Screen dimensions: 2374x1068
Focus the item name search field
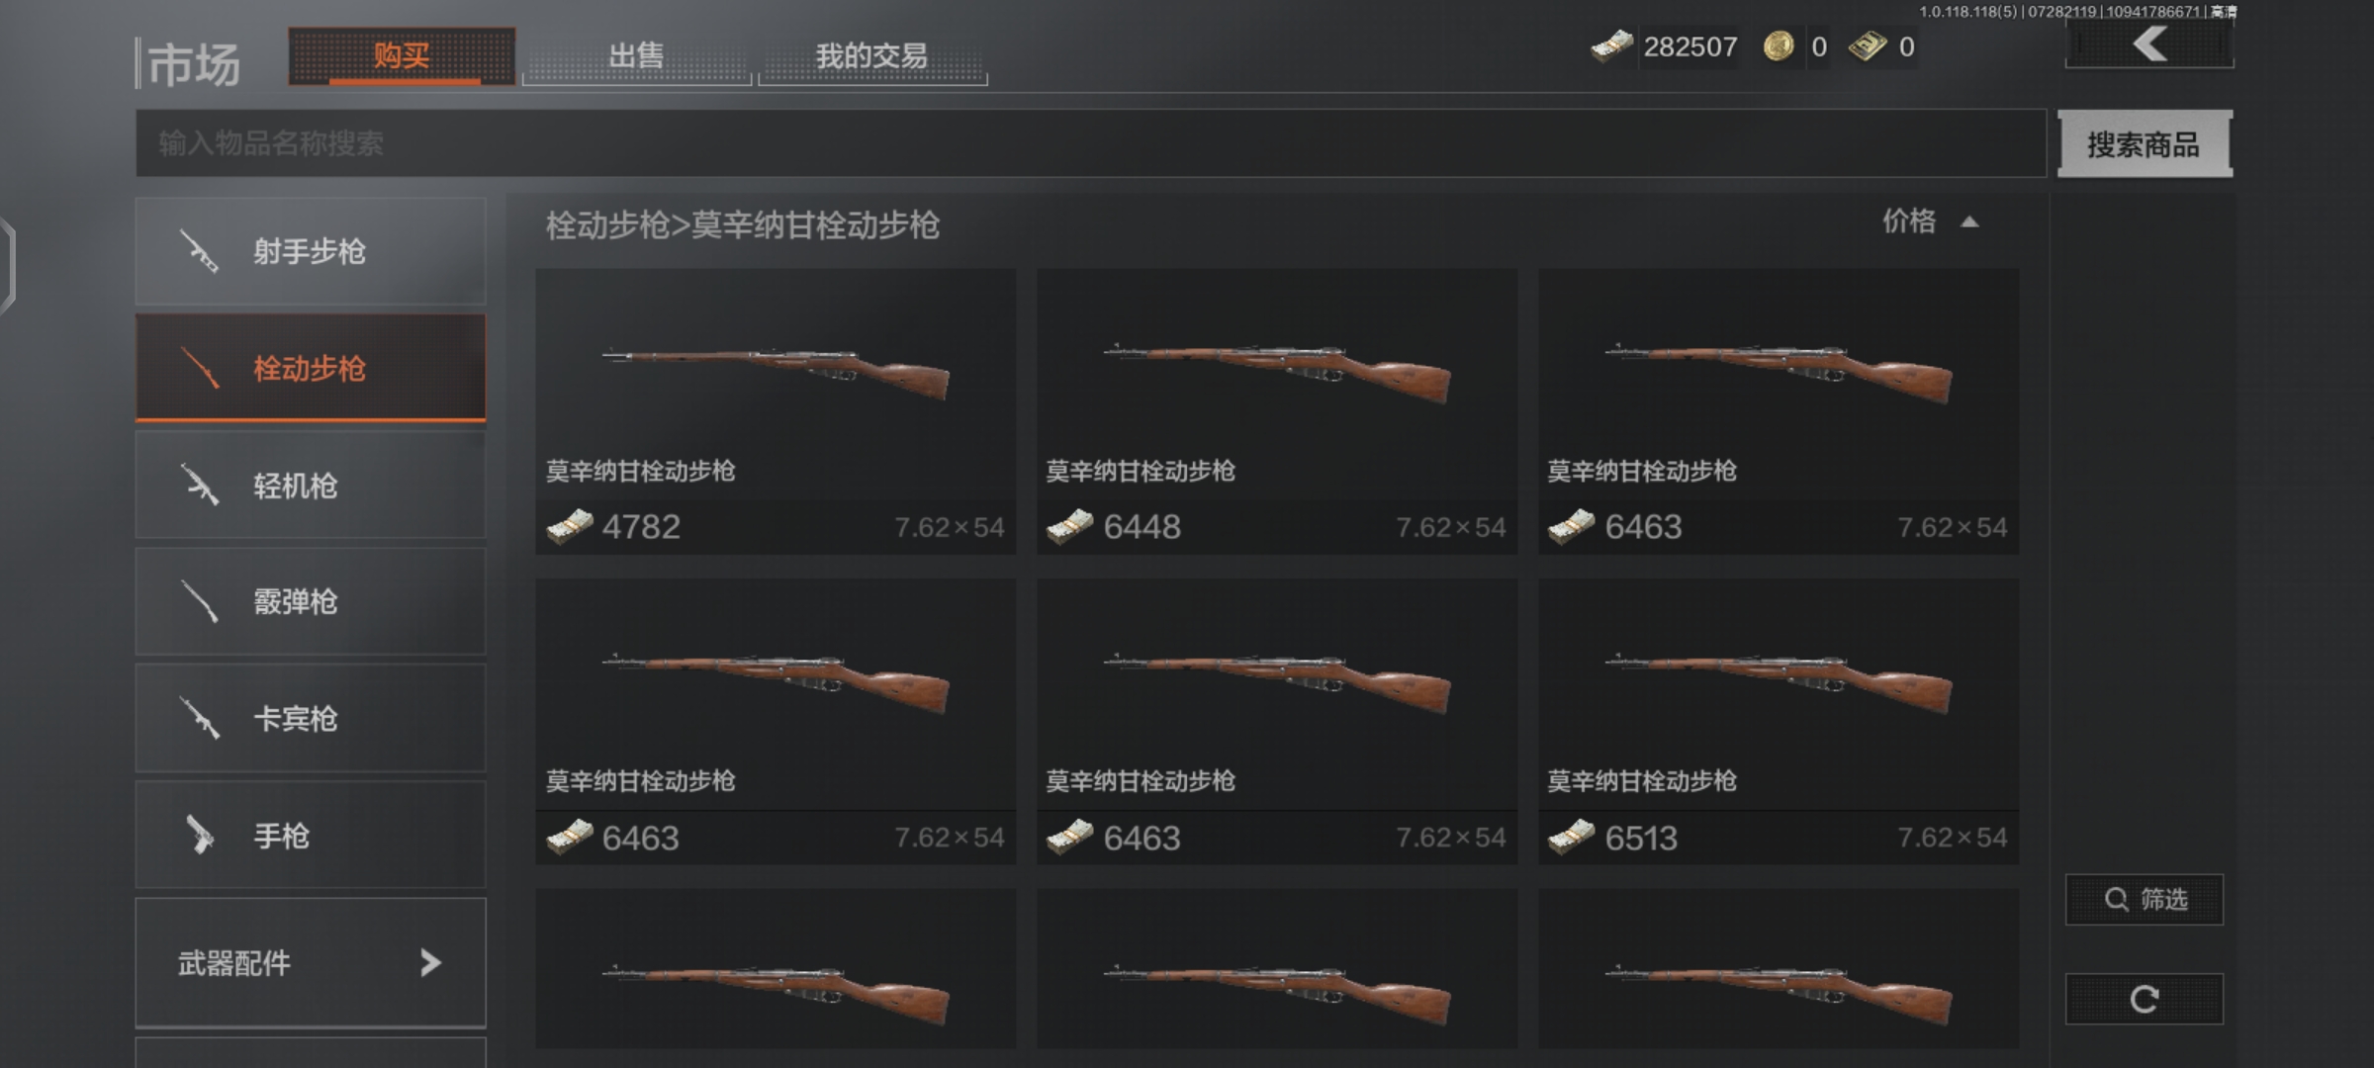(1090, 143)
